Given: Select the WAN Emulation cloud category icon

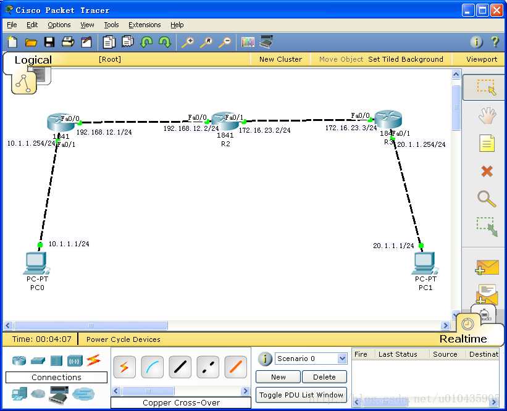Looking at the screenshot, I should pyautogui.click(x=38, y=394).
